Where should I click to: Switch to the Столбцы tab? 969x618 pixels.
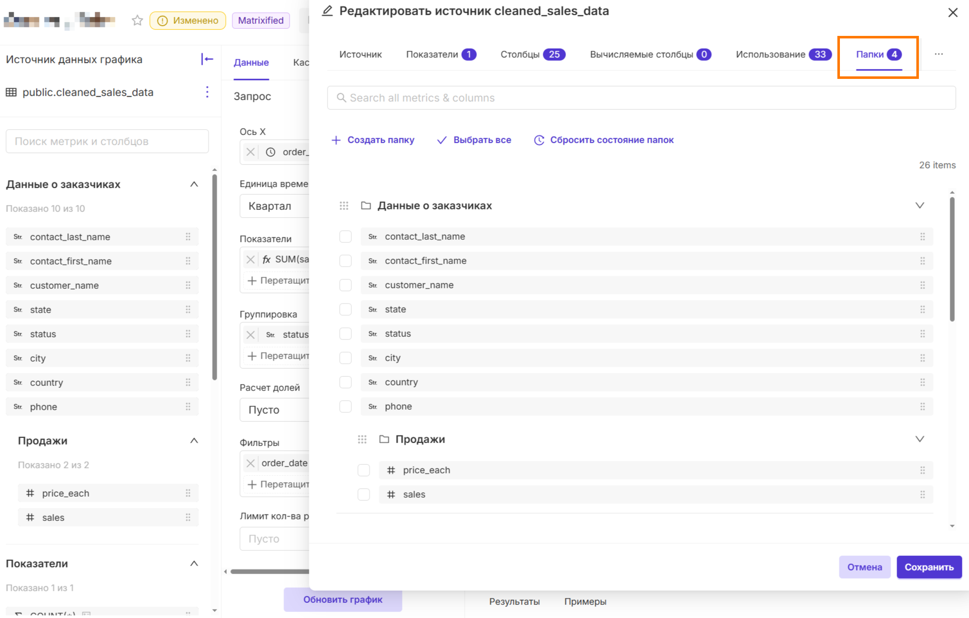[533, 54]
